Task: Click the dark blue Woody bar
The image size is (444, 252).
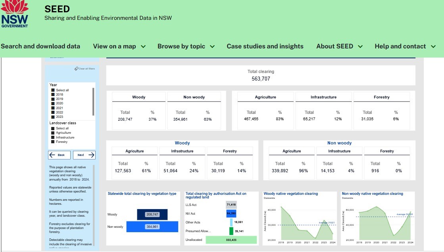Action: click(152, 214)
